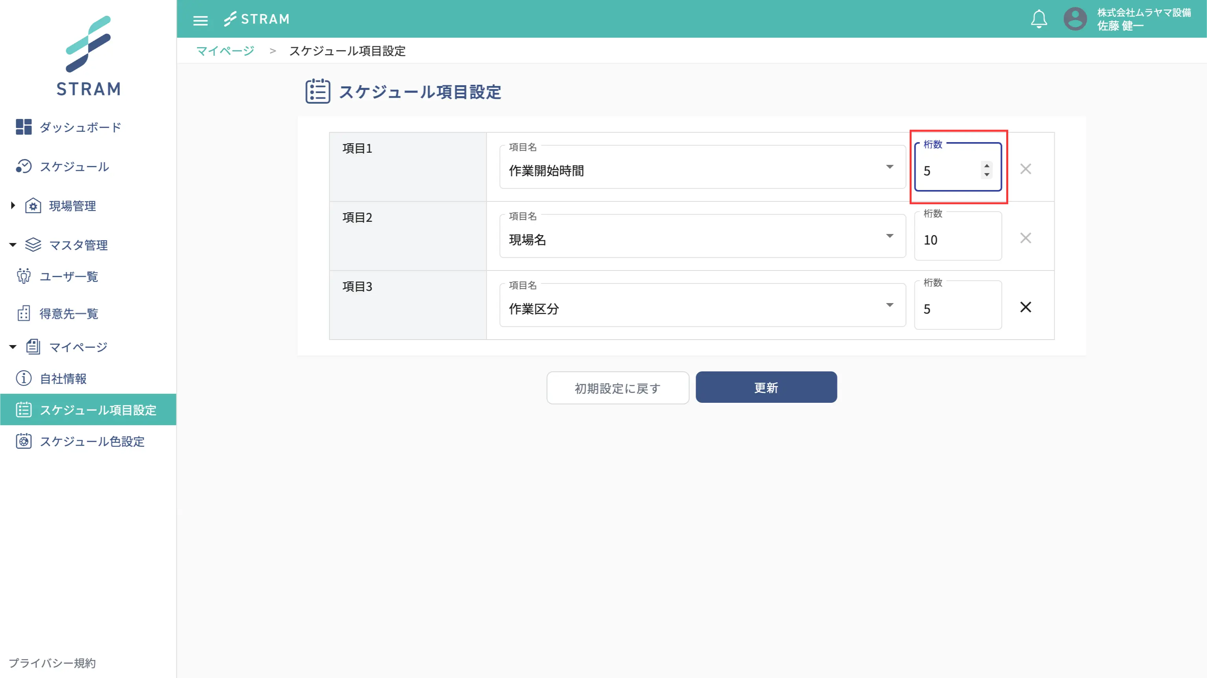Remove 項目3 with its X button
This screenshot has width=1207, height=678.
click(1026, 307)
